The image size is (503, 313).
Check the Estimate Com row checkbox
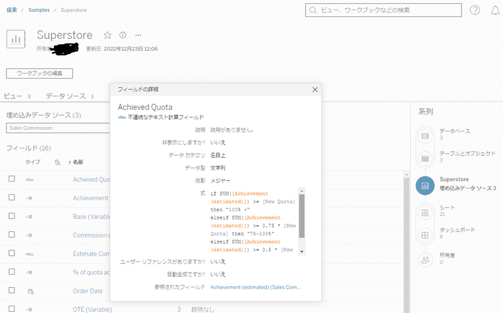pos(12,253)
